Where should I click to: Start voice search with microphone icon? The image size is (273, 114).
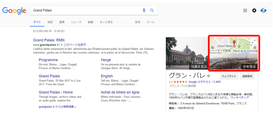pyautogui.click(x=144, y=10)
